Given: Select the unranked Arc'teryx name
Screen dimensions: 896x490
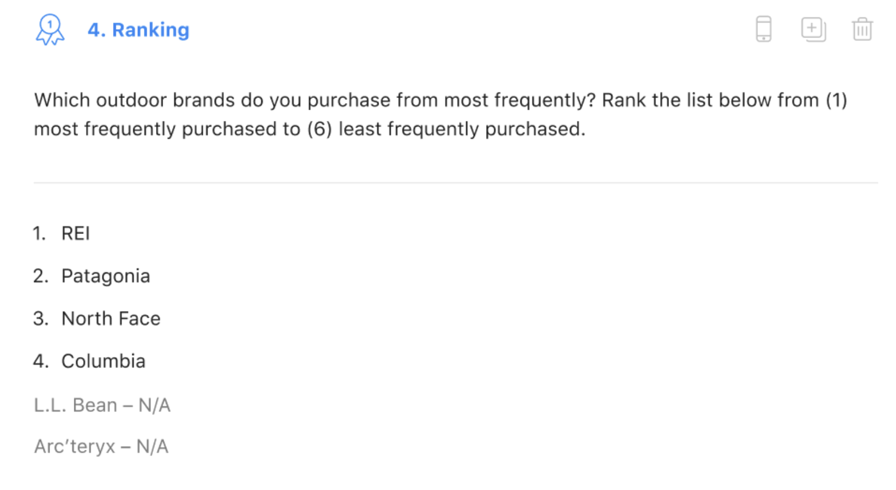Looking at the screenshot, I should pos(74,447).
